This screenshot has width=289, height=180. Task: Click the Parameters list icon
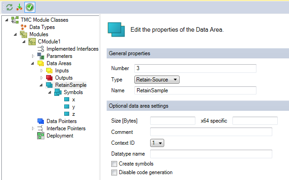(x=41, y=56)
